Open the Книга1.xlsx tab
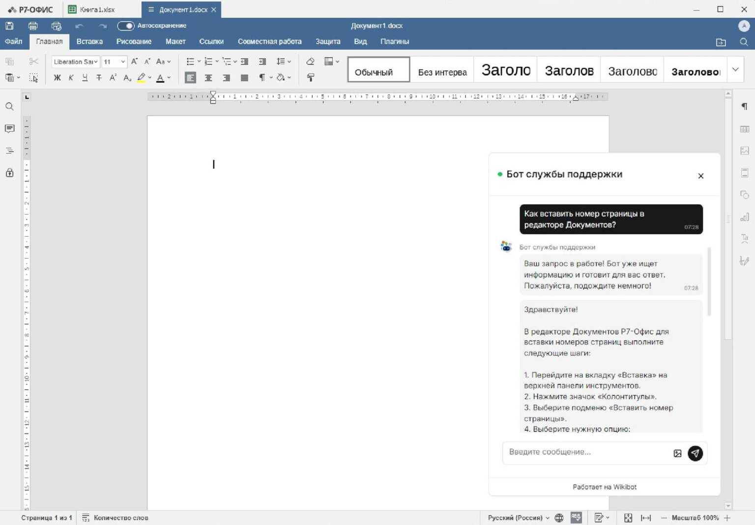The height and width of the screenshot is (525, 755). 97,9
